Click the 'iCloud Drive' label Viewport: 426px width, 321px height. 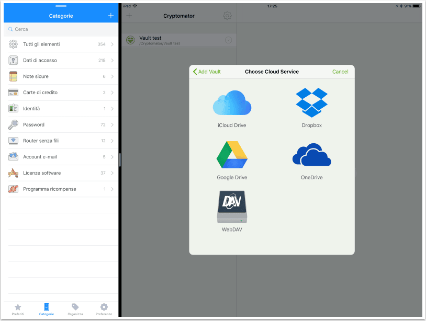(x=232, y=125)
